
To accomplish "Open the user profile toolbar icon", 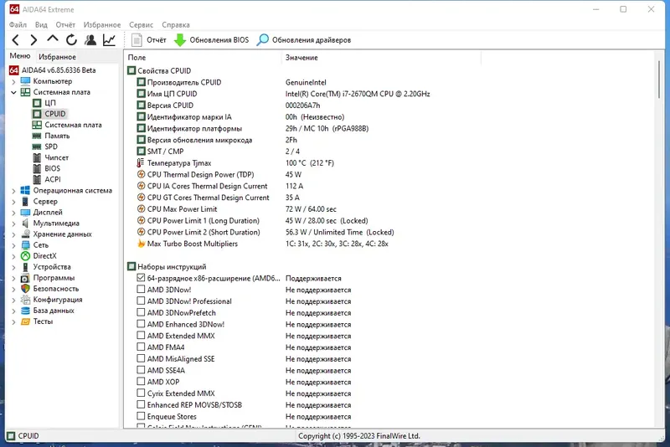I will (x=90, y=40).
